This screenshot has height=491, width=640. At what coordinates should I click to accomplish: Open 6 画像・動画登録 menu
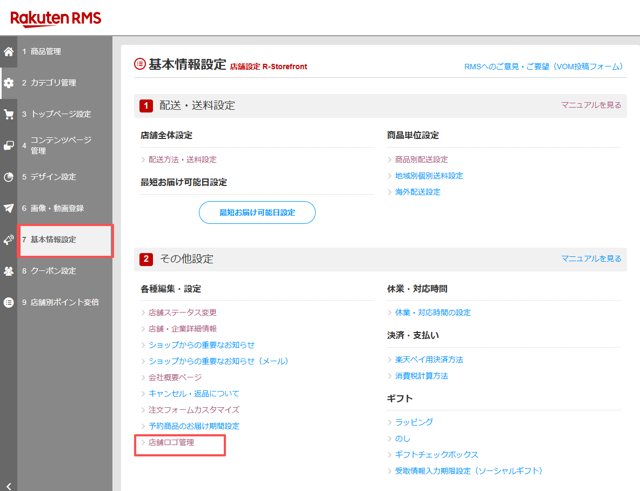tap(64, 208)
